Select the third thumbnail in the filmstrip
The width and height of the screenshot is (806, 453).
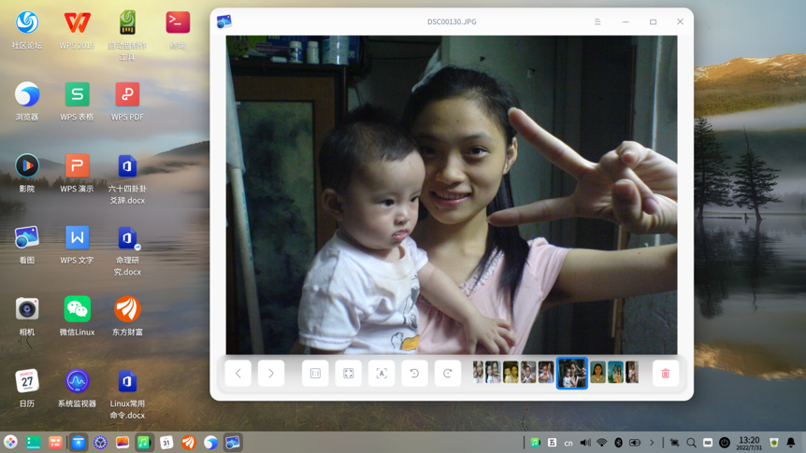[x=511, y=373]
